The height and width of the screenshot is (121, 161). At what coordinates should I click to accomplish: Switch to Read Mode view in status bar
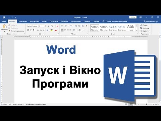(126, 104)
